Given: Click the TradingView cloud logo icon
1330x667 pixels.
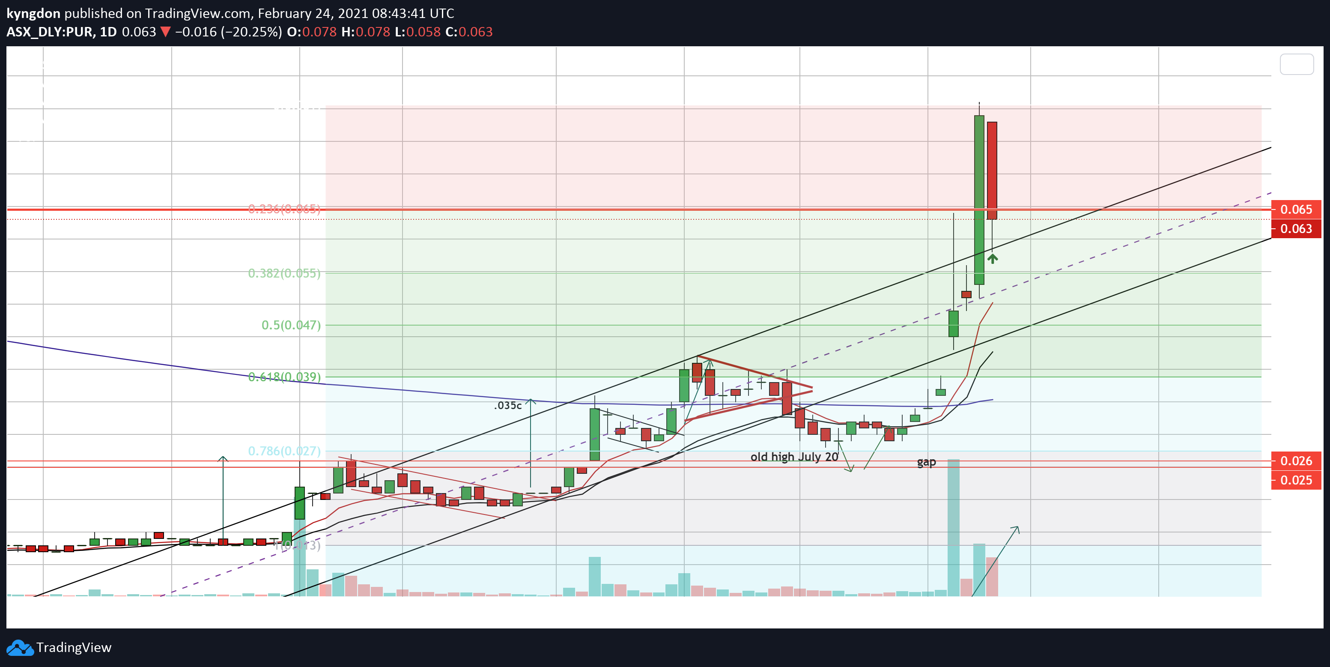Looking at the screenshot, I should [x=20, y=647].
